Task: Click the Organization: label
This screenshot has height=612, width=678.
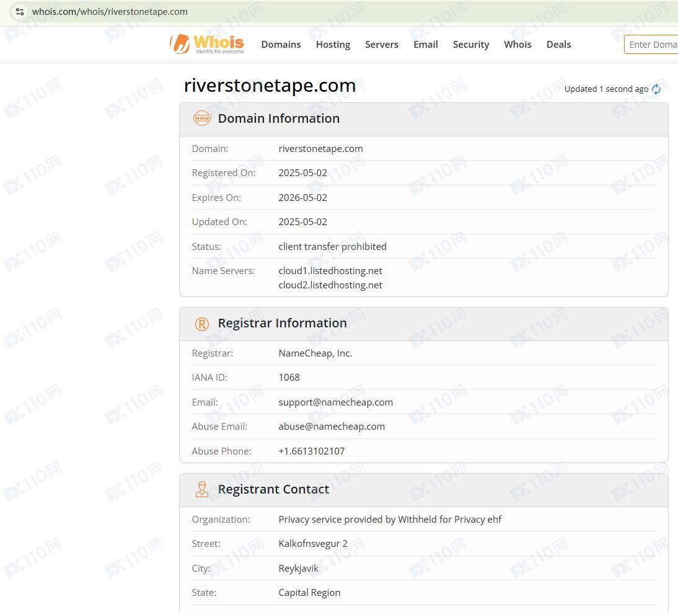Action: 221,520
